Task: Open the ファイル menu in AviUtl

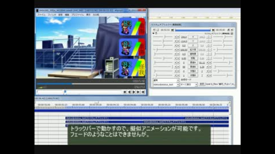Action: click(41, 15)
